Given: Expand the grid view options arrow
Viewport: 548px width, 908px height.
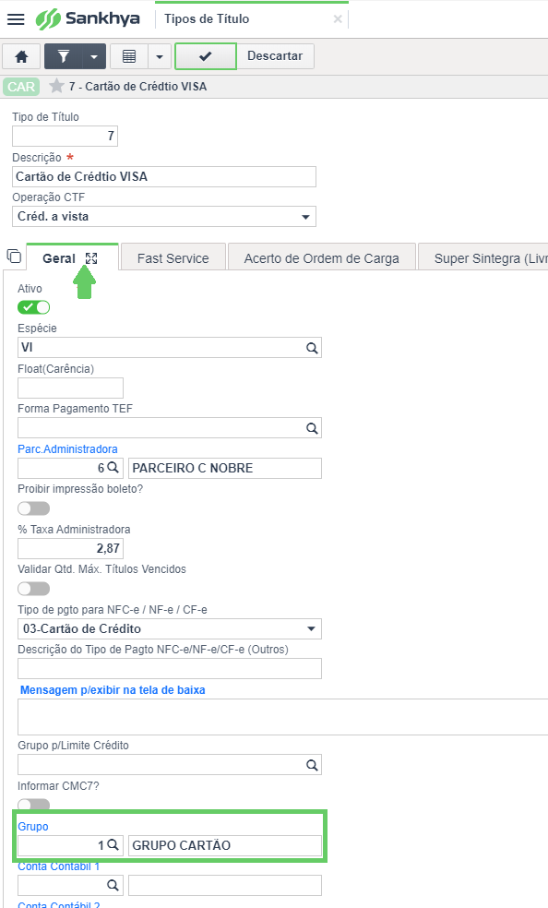Looking at the screenshot, I should [x=160, y=56].
